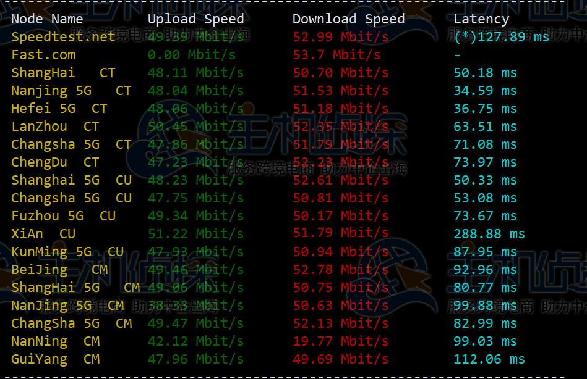Click the Latency column header
The image size is (587, 379).
481,19
